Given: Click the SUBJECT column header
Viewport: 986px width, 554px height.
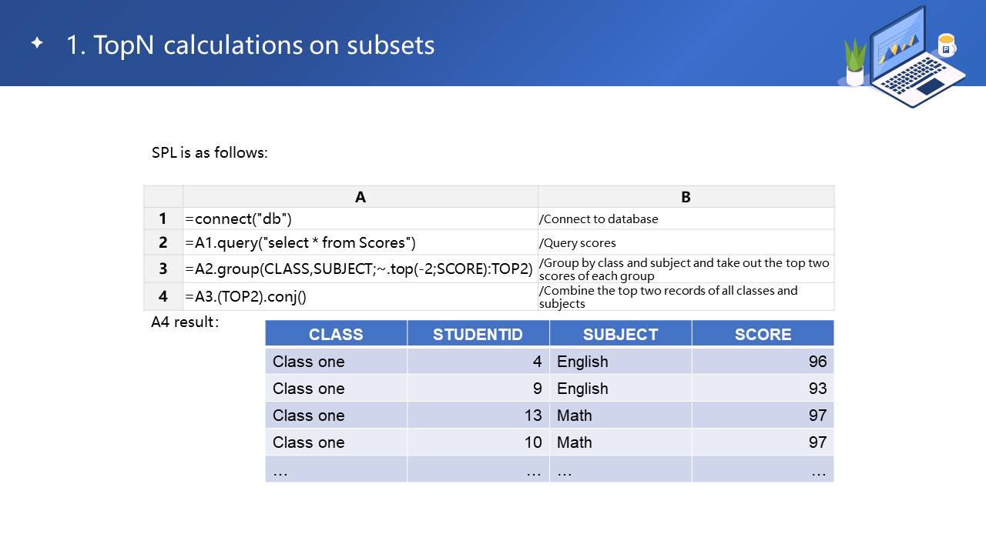Looking at the screenshot, I should click(x=620, y=334).
